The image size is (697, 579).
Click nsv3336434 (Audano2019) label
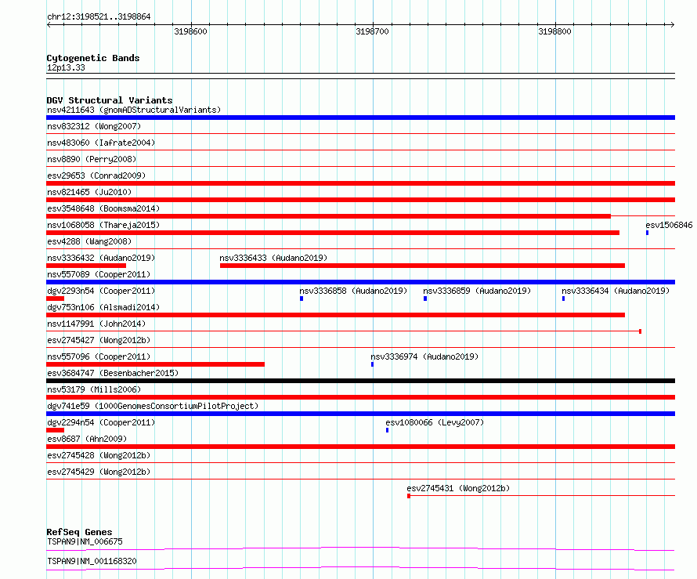(x=616, y=291)
